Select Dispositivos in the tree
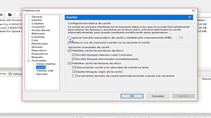Image resolution: width=211 pixels, height=118 pixels. tap(40, 54)
